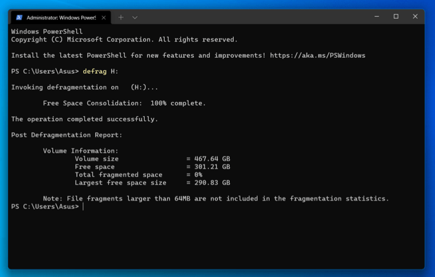Click the 'Volume size' label
The width and height of the screenshot is (435, 277).
[96, 159]
